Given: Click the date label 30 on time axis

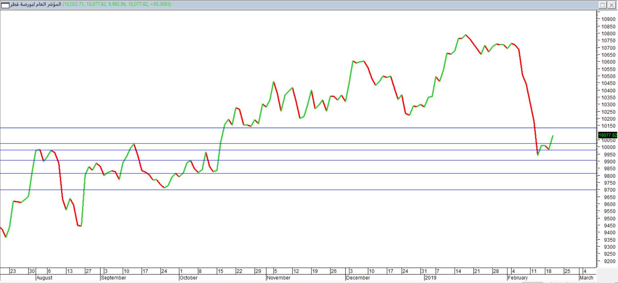Looking at the screenshot, I should click(x=32, y=271).
